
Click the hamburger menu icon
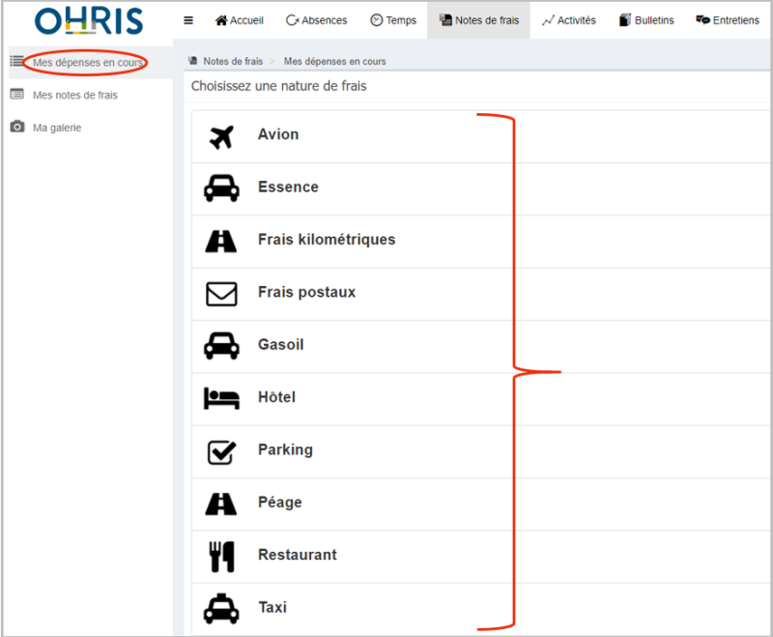point(188,20)
